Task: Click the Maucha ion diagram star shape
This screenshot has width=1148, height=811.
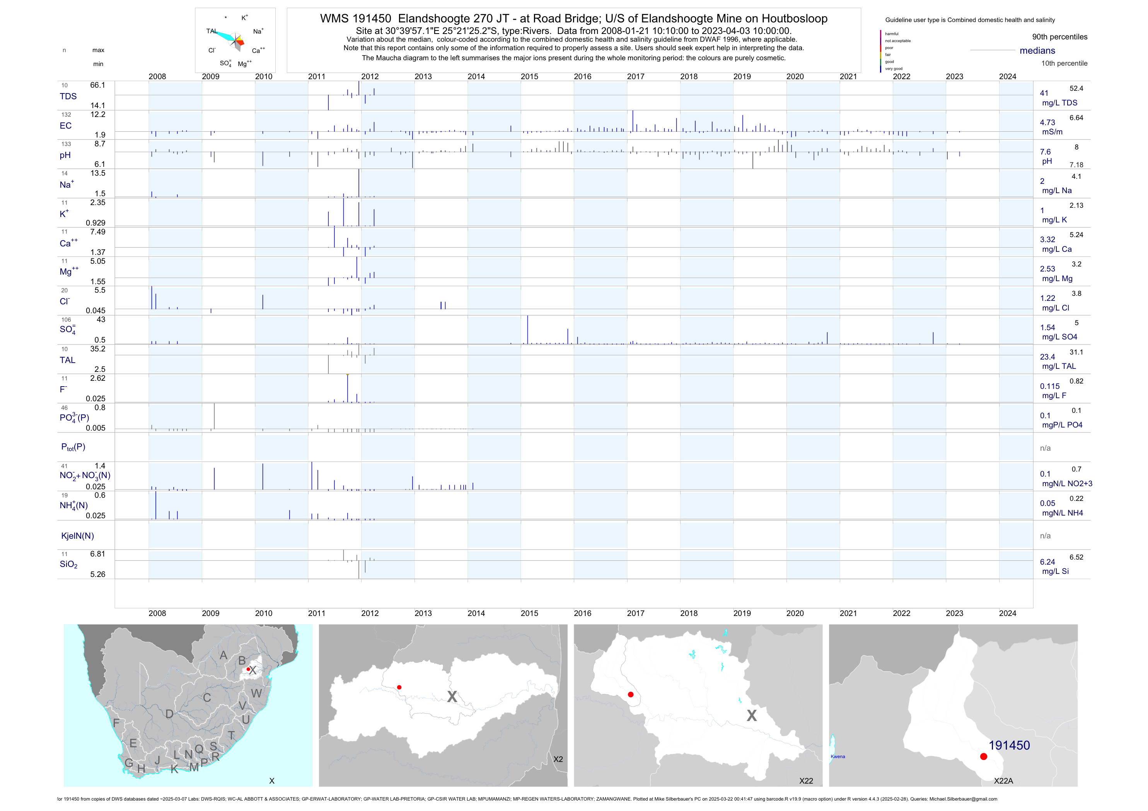Action: tap(235, 40)
